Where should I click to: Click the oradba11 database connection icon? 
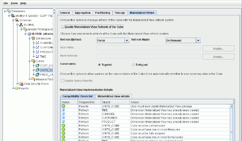point(13,16)
